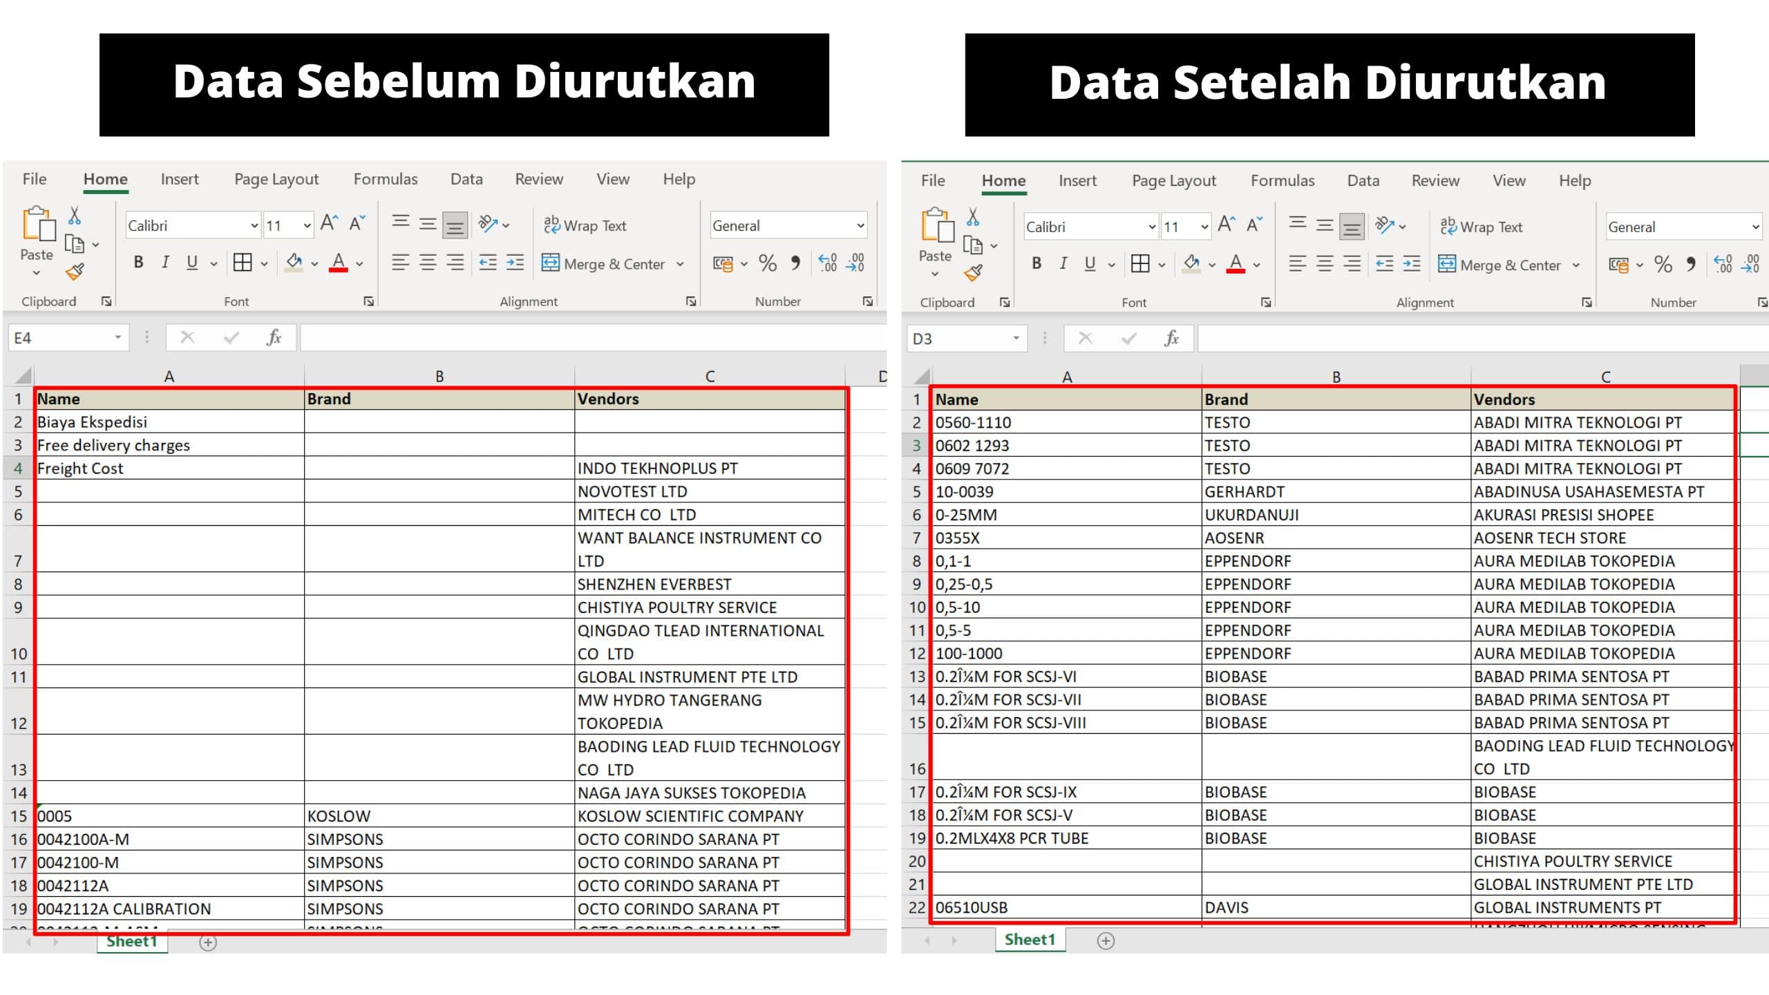Click Insert Function fx in right window
The image size is (1769, 995).
tap(1172, 338)
